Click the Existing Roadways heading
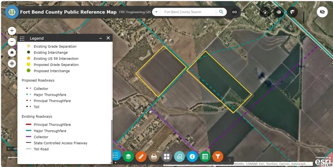Image resolution: width=333 pixels, height=167 pixels. tap(37, 116)
